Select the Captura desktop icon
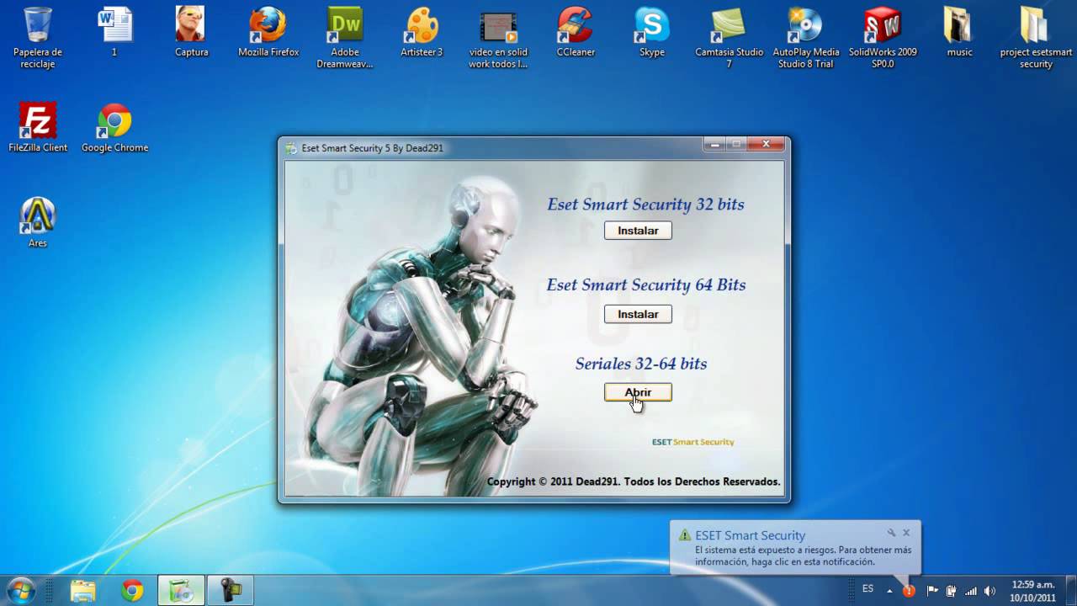Image resolution: width=1077 pixels, height=606 pixels. (x=191, y=32)
